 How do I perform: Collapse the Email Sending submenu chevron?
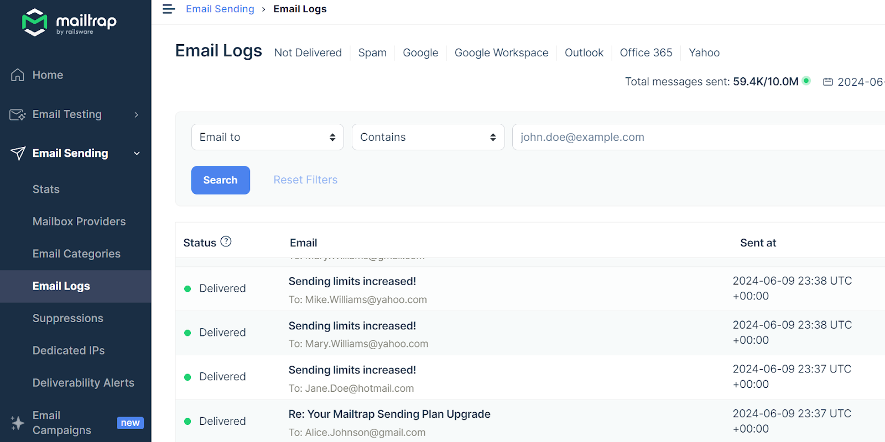(x=137, y=153)
